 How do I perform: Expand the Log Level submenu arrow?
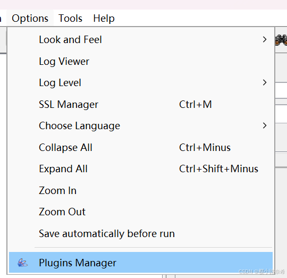click(265, 82)
